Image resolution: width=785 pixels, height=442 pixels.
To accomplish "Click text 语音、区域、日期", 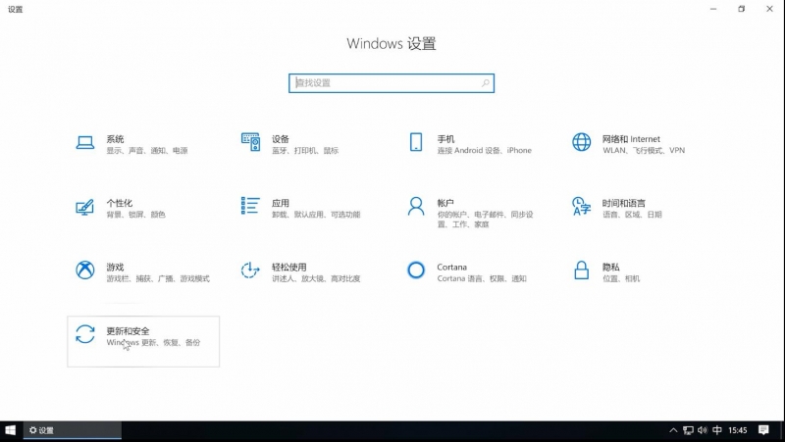I will [632, 215].
